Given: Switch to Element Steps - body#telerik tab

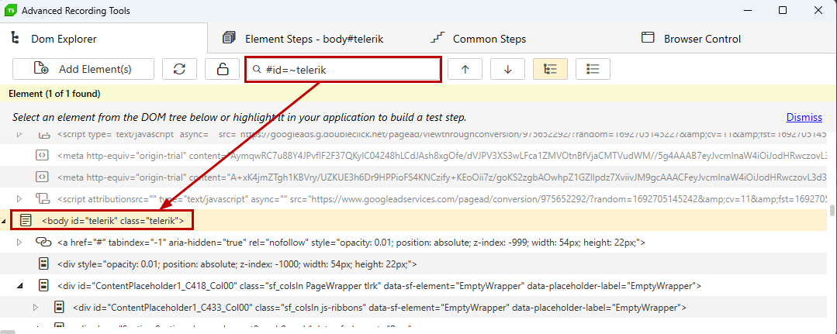Looking at the screenshot, I should [x=303, y=39].
